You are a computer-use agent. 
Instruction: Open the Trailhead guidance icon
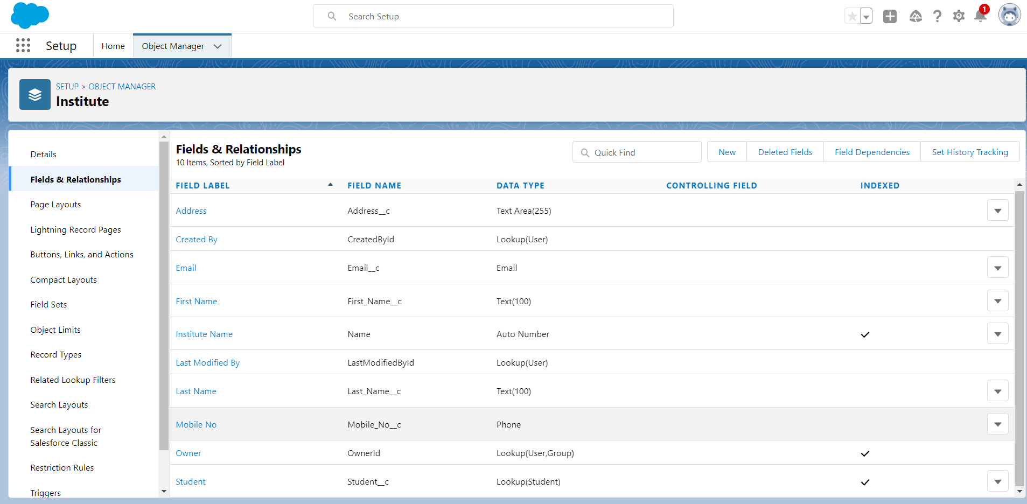pos(916,17)
